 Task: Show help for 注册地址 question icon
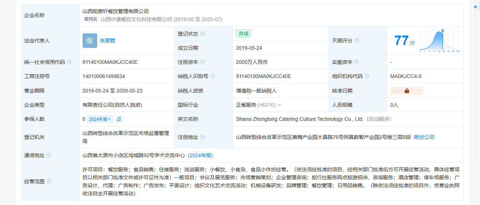click(203, 137)
